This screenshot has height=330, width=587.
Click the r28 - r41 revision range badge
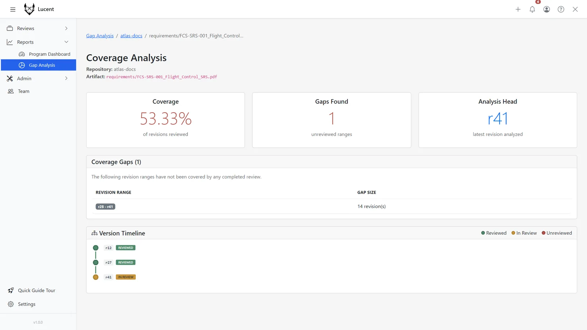pos(105,206)
